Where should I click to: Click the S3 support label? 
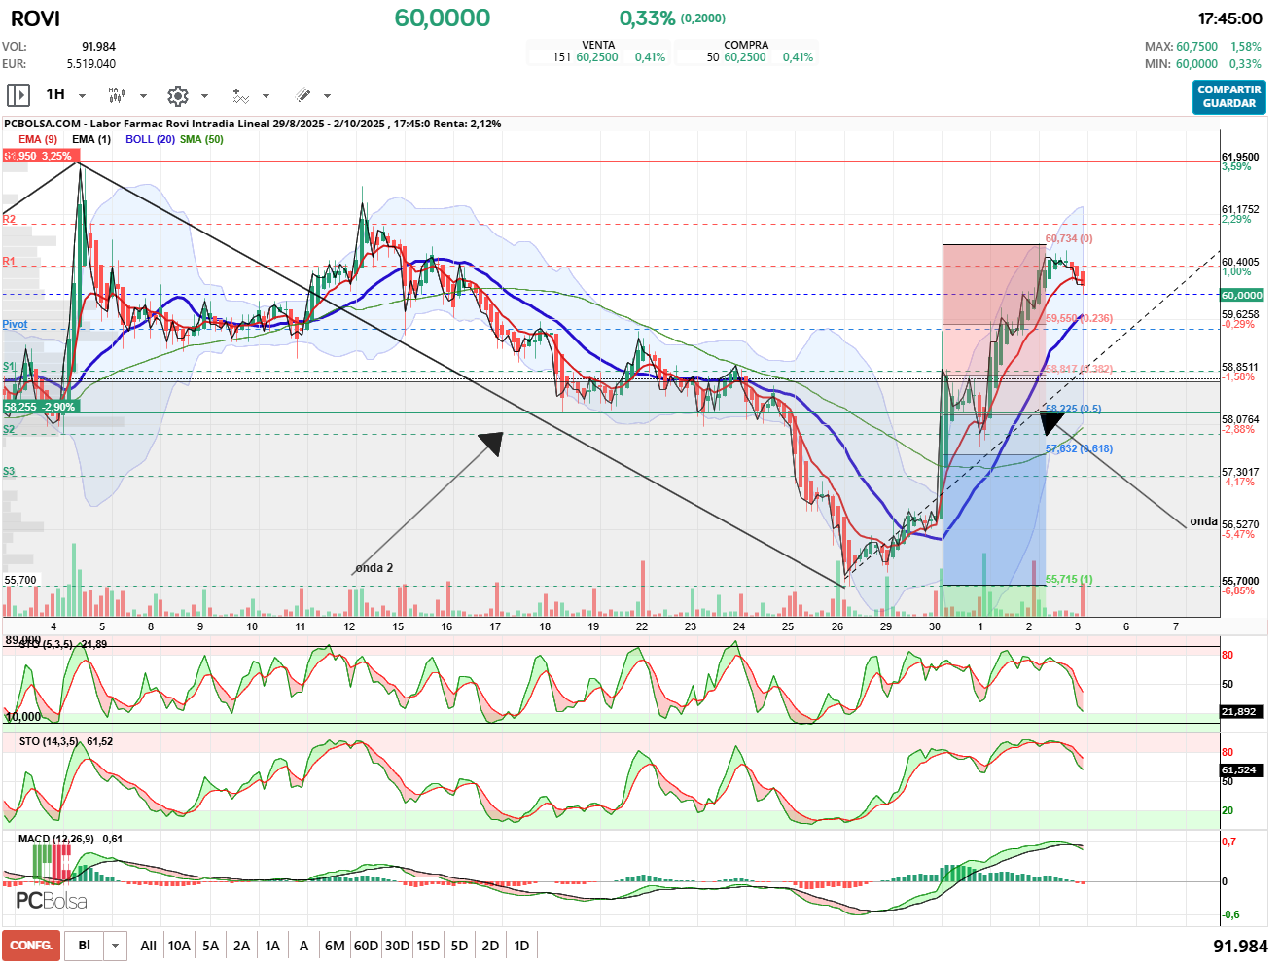(9, 471)
